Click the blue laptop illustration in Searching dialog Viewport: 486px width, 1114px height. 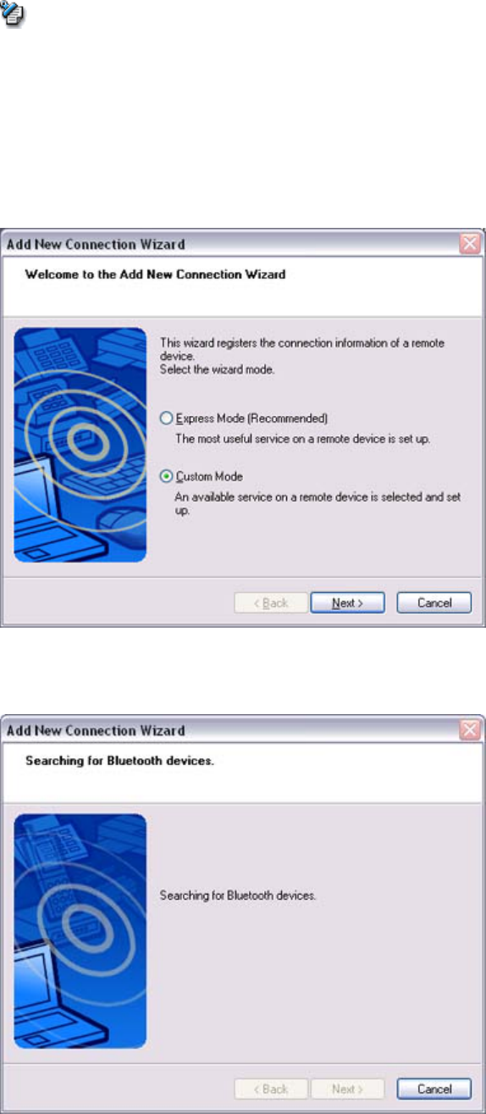tap(80, 931)
